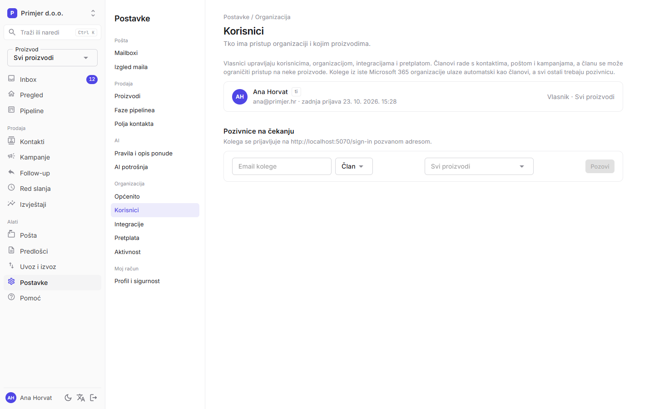
Task: Open the Kampanje megaphone icon
Action: point(11,157)
